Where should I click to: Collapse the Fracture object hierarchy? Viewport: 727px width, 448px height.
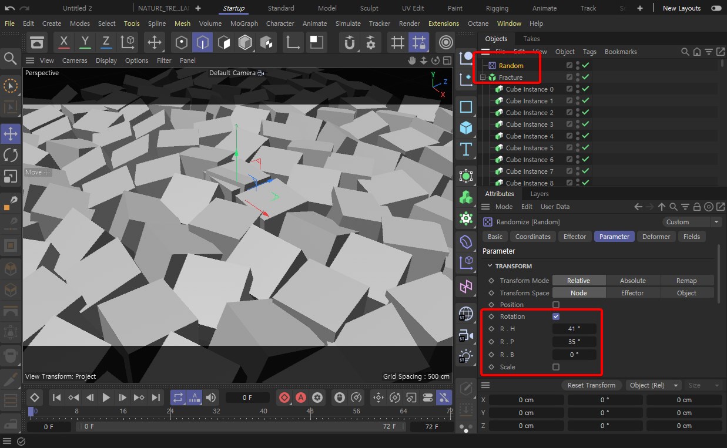(483, 77)
